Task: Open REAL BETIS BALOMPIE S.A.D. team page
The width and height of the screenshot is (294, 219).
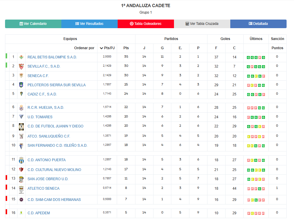Action: (x=52, y=57)
